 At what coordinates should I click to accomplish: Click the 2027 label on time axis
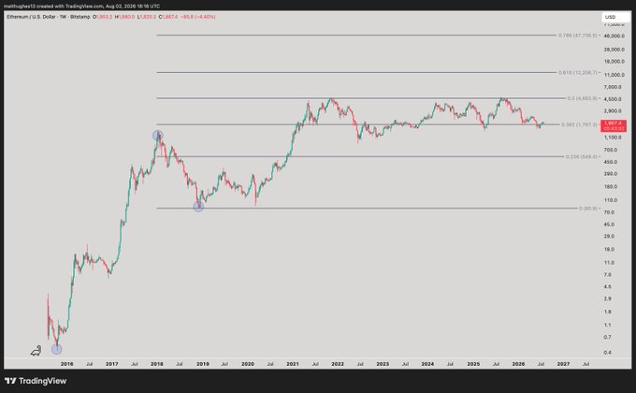pyautogui.click(x=563, y=364)
